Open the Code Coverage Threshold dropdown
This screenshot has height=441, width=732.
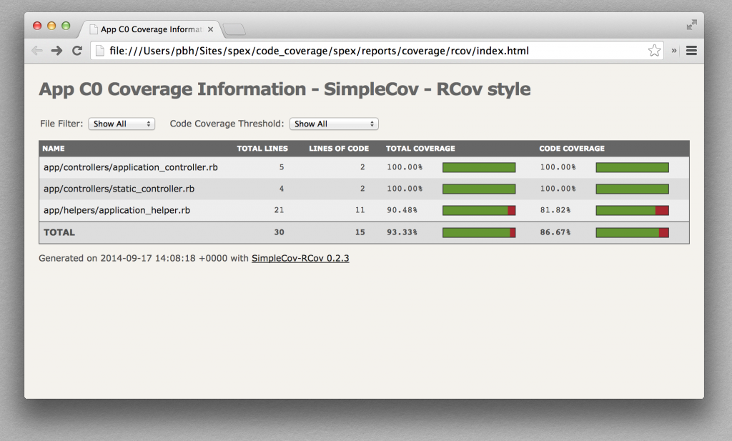click(334, 124)
